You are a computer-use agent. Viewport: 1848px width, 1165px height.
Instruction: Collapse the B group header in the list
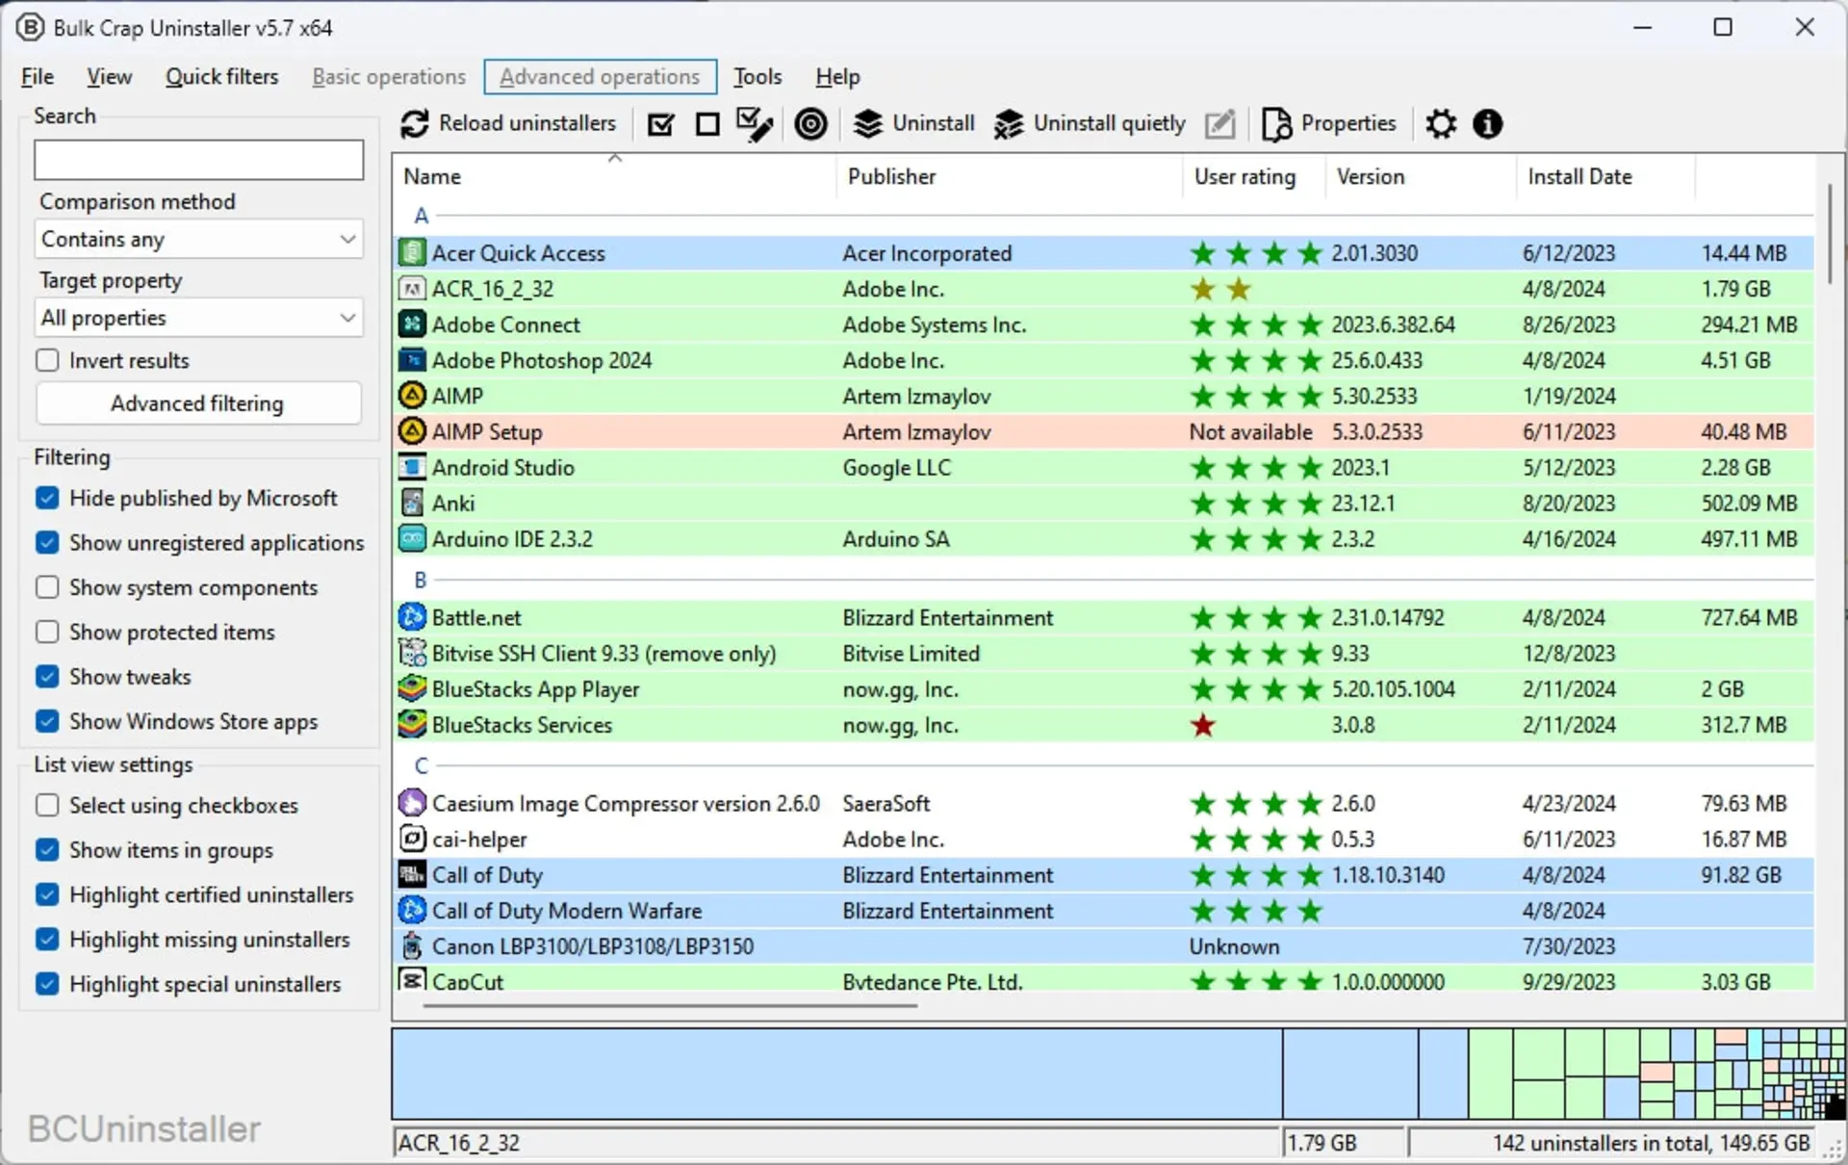421,580
